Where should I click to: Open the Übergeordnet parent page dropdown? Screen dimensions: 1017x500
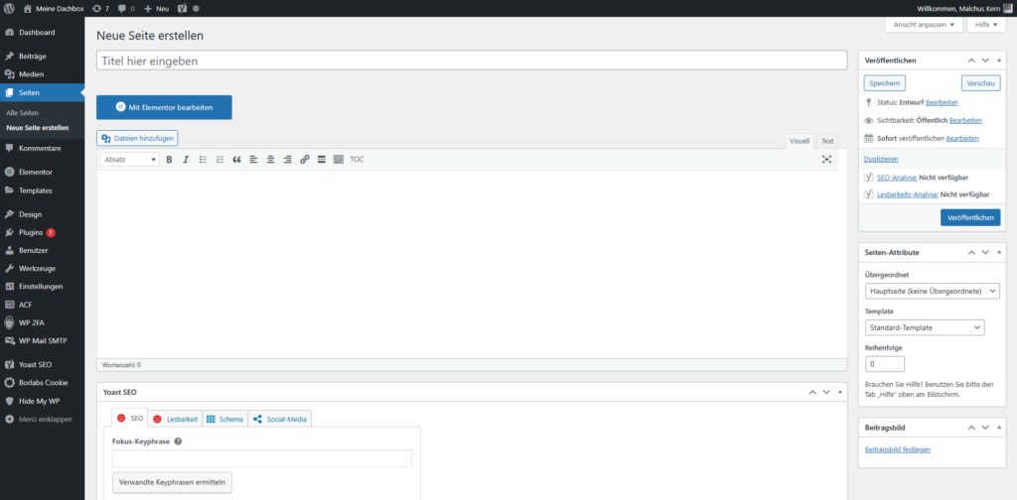[x=932, y=292]
